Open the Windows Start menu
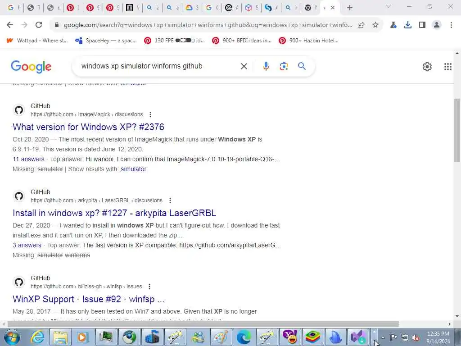 (12, 337)
